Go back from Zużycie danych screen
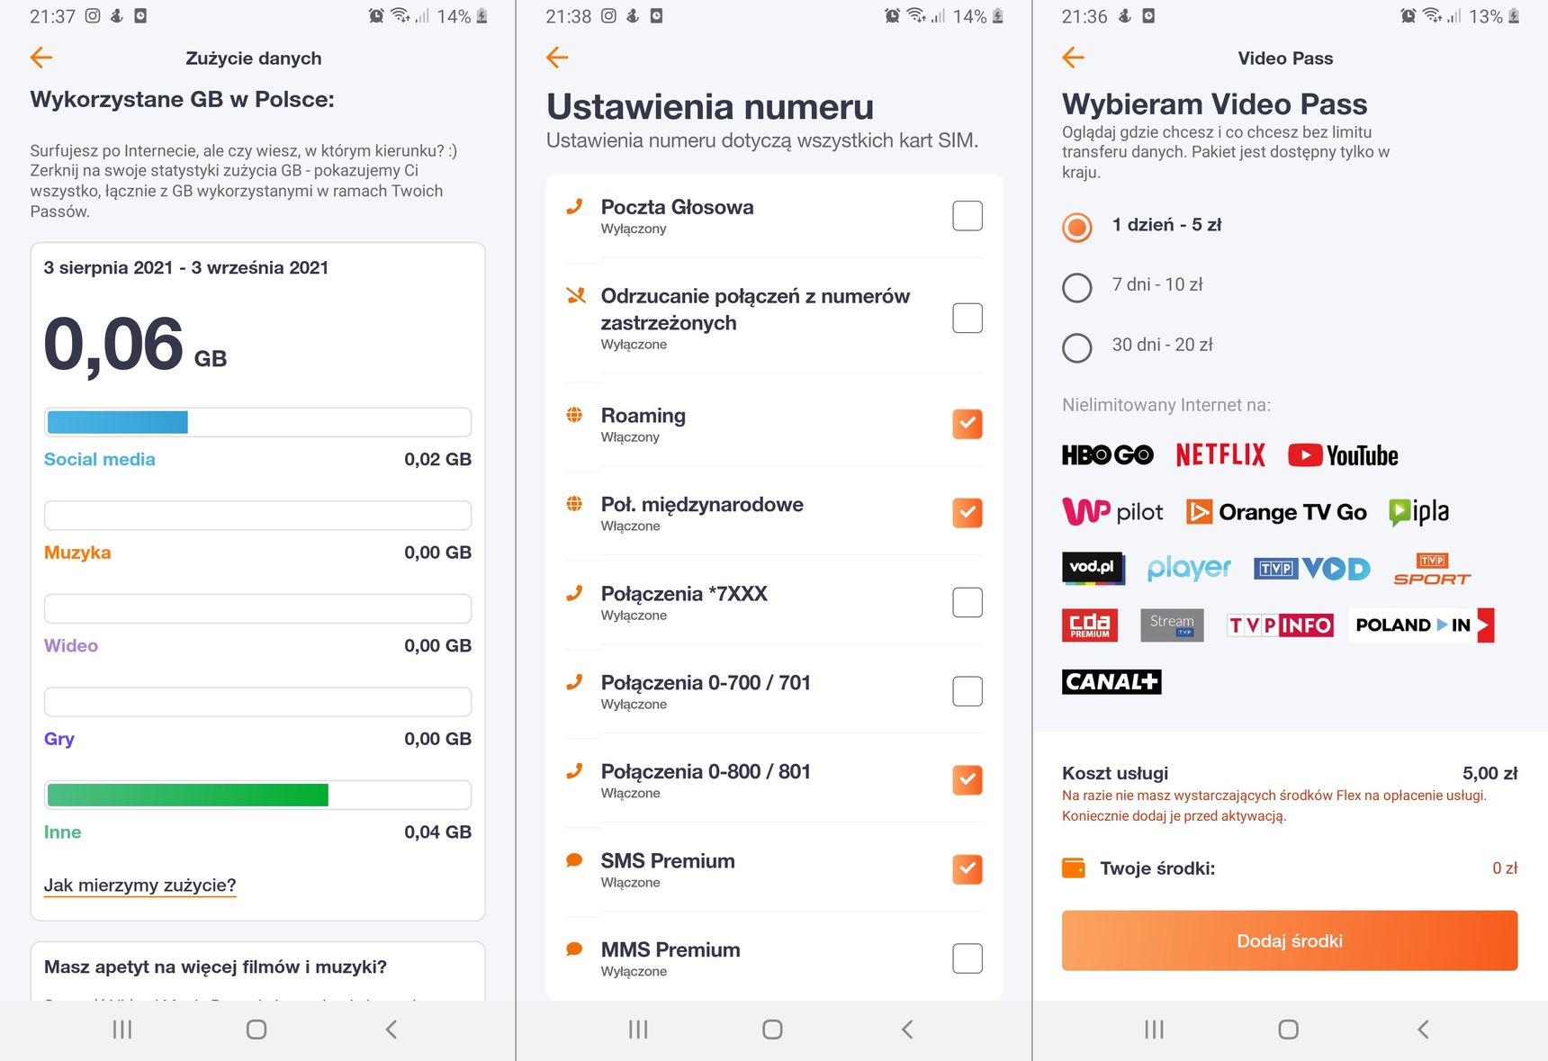The height and width of the screenshot is (1061, 1548). pyautogui.click(x=41, y=58)
